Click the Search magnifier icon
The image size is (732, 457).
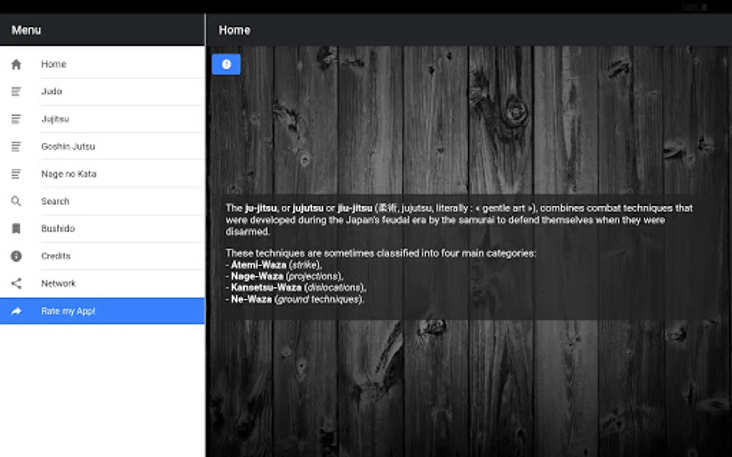pyautogui.click(x=16, y=201)
